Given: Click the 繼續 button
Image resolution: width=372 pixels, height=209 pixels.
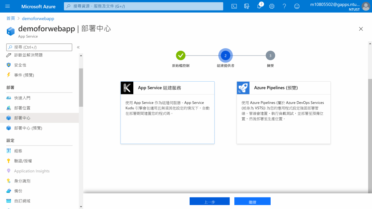Looking at the screenshot, I should click(252, 201).
